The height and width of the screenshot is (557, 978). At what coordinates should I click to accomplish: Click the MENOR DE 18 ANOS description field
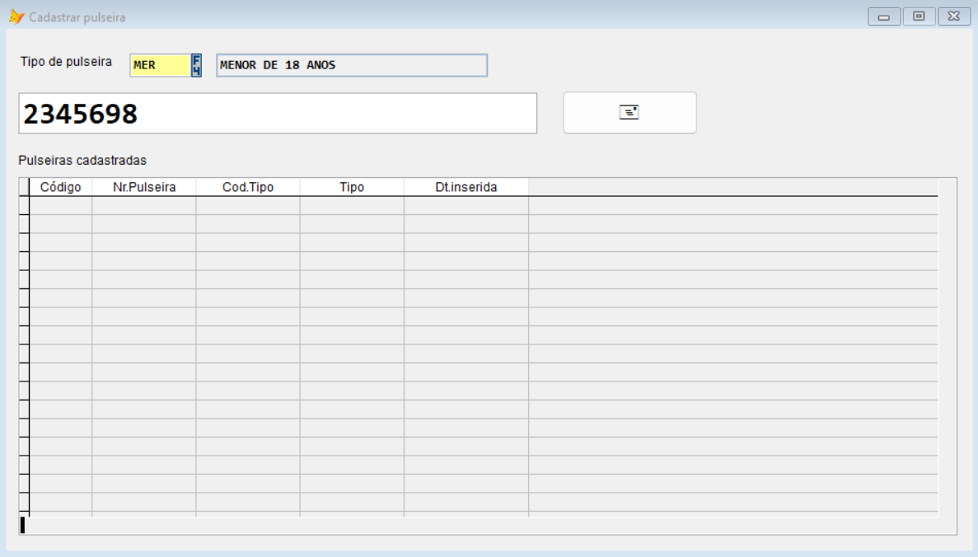point(352,65)
